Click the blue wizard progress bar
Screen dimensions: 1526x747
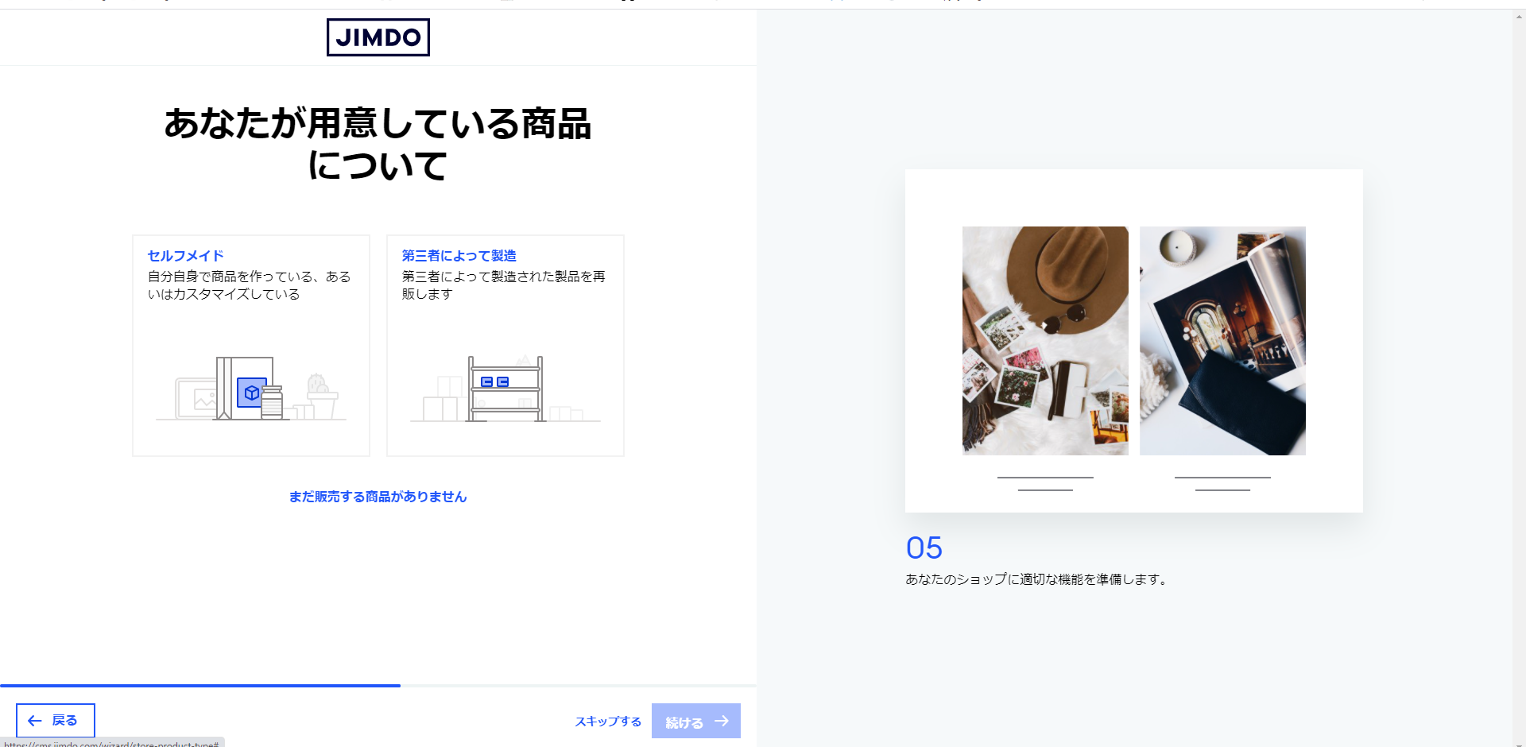click(x=200, y=685)
